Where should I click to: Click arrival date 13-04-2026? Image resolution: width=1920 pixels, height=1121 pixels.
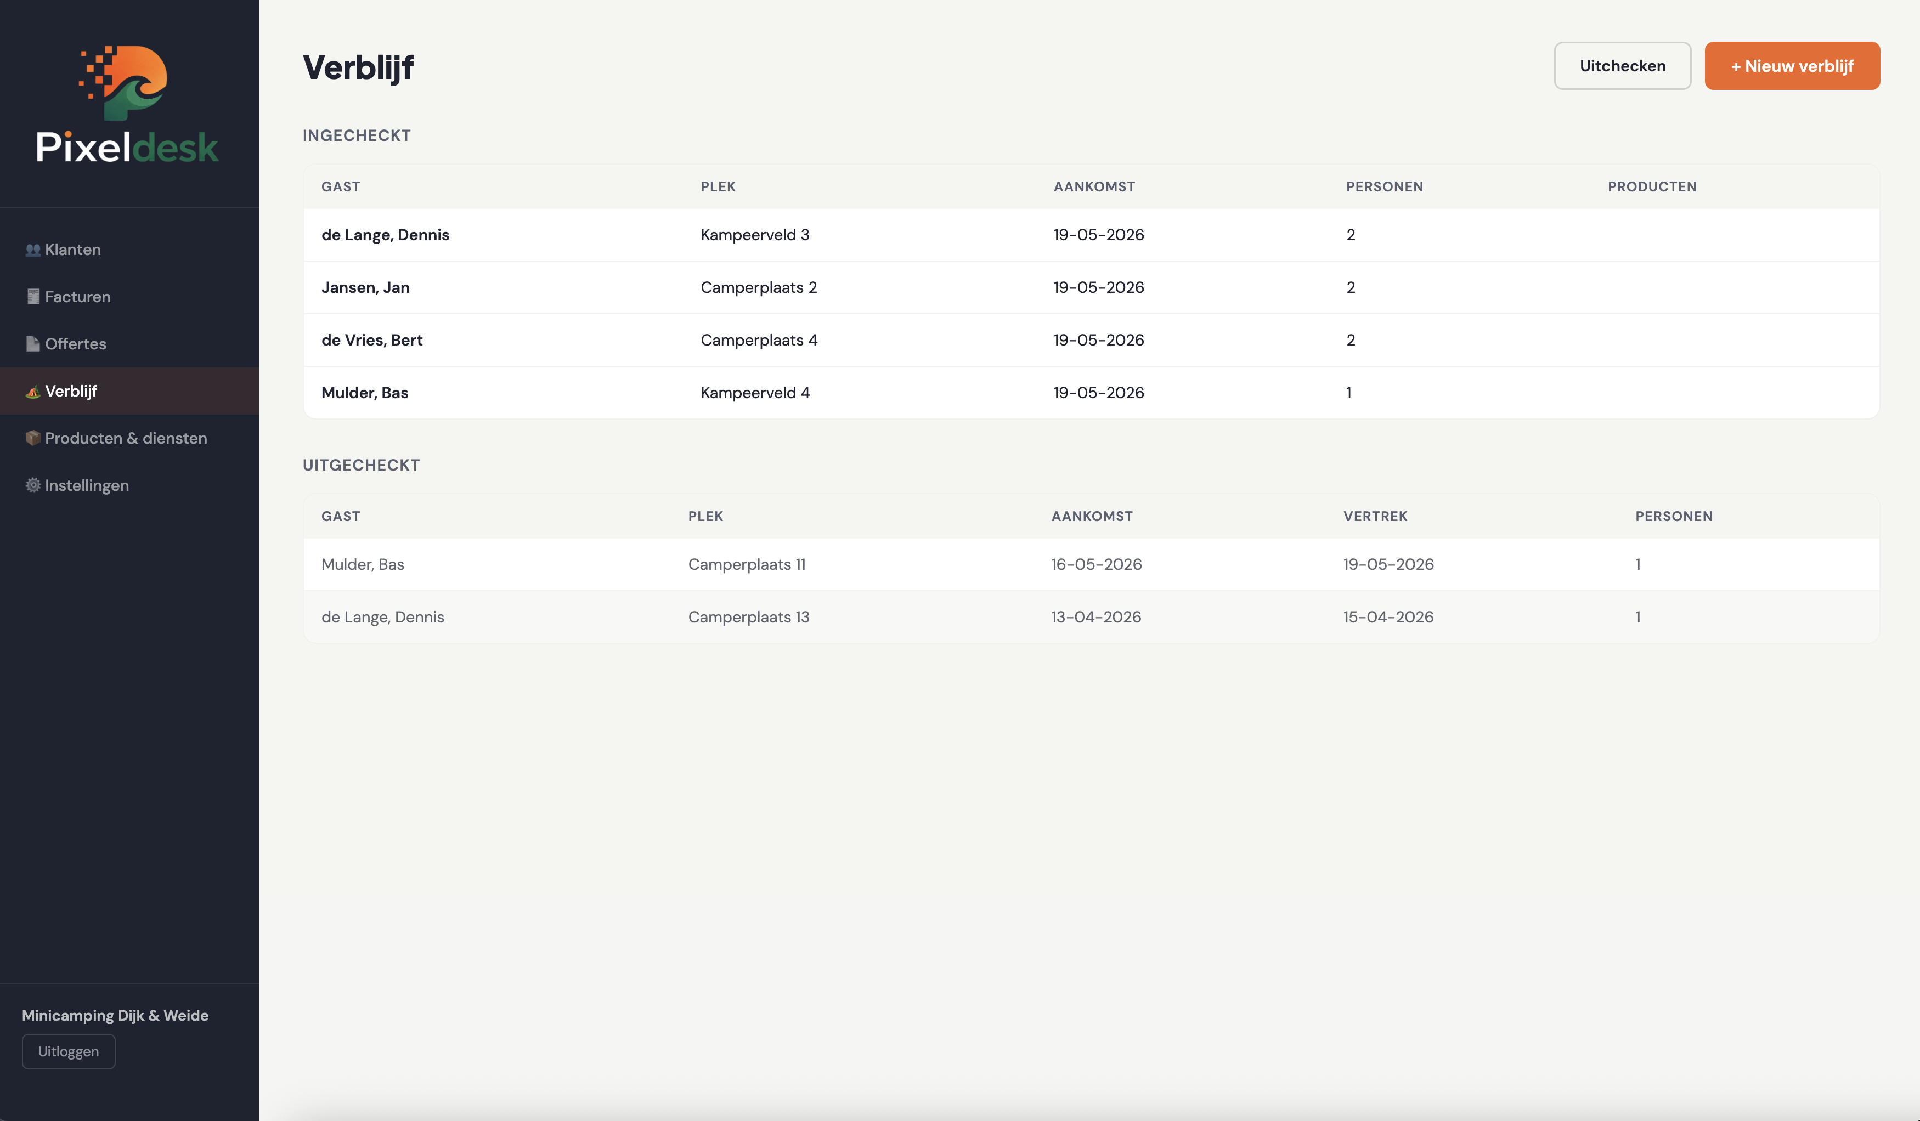(1097, 618)
